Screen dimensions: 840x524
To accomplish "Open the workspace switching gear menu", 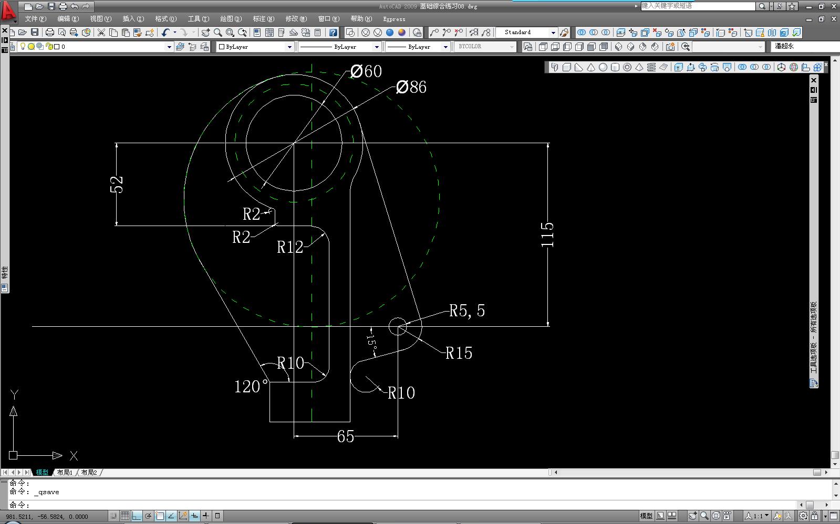I will click(803, 516).
